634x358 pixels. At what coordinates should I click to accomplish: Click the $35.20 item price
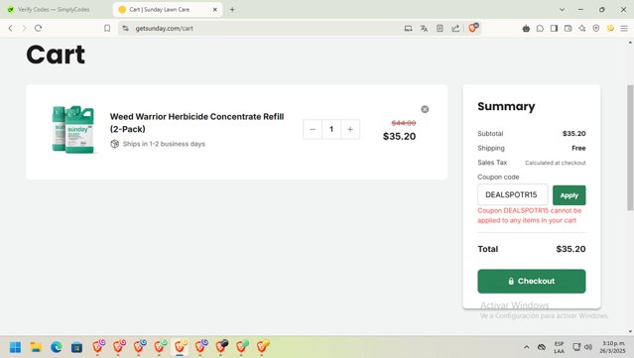coord(399,136)
